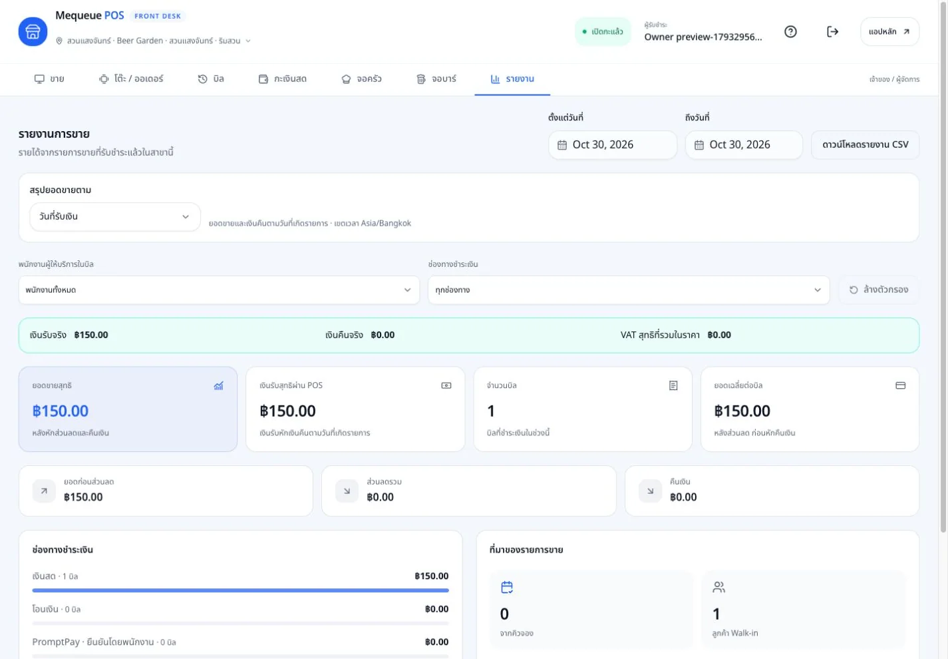948x659 pixels.
Task: Click the trend chart icon on ยอดขายสุทธิ card
Action: (218, 386)
